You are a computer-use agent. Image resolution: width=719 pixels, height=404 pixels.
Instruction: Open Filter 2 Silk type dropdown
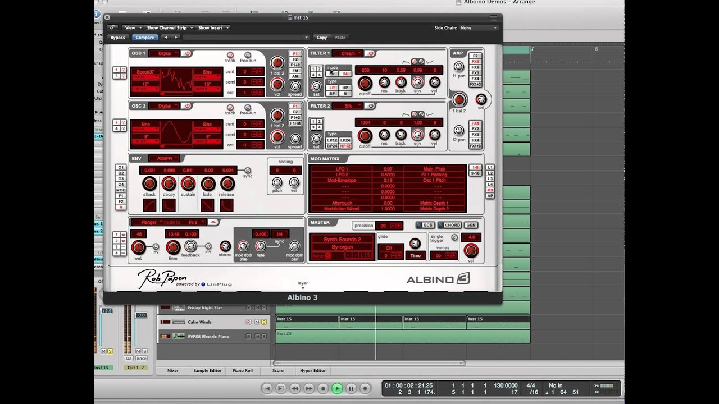click(x=348, y=105)
